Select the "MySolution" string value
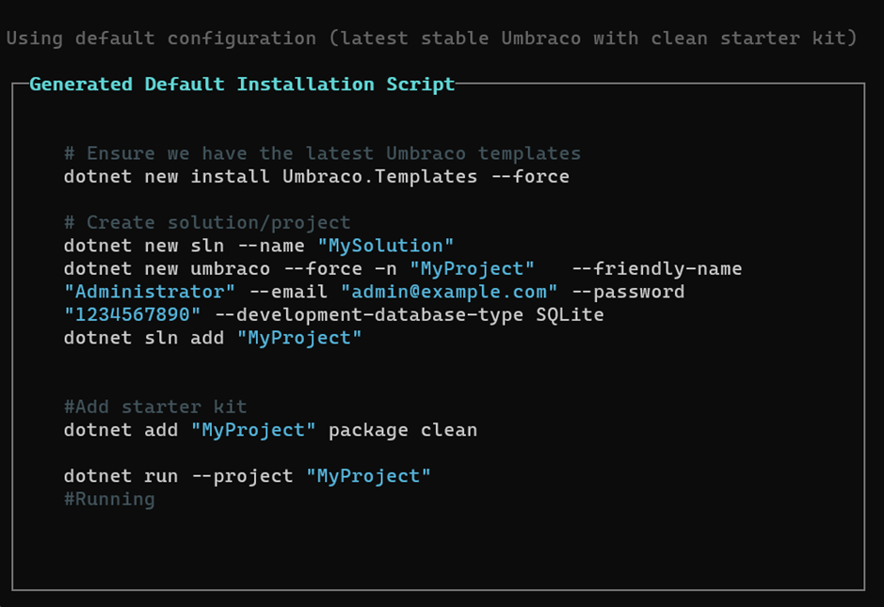Screen dimensions: 884x607 click(386, 246)
